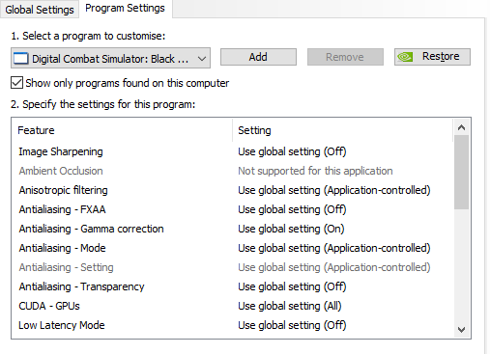This screenshot has width=490, height=354.
Task: Click the NVIDIA logo on Restore button
Action: [x=405, y=57]
